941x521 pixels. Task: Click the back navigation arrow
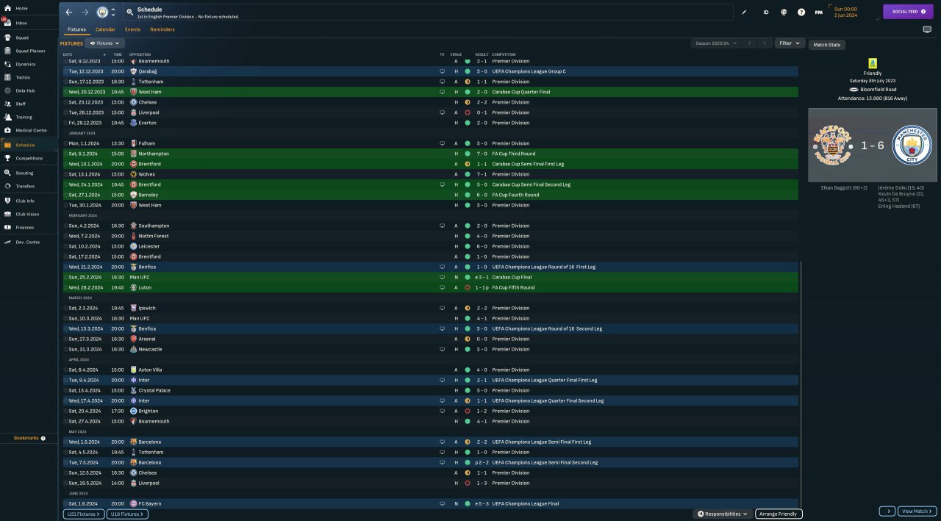[69, 12]
